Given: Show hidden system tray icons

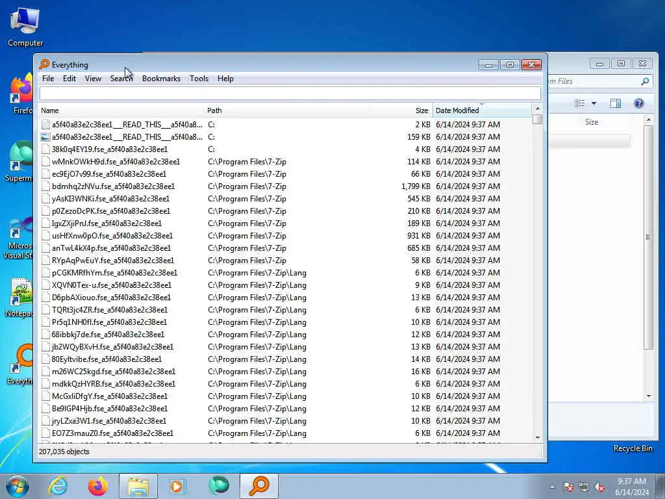Looking at the screenshot, I should tap(552, 487).
